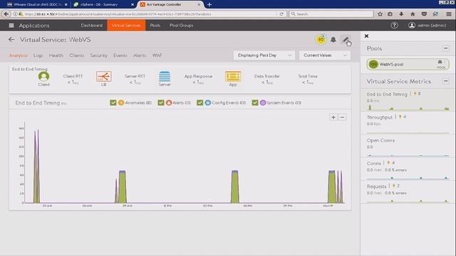Screen dimensions: 456x256
Task: Open the yellow health score badge
Action: 321,40
